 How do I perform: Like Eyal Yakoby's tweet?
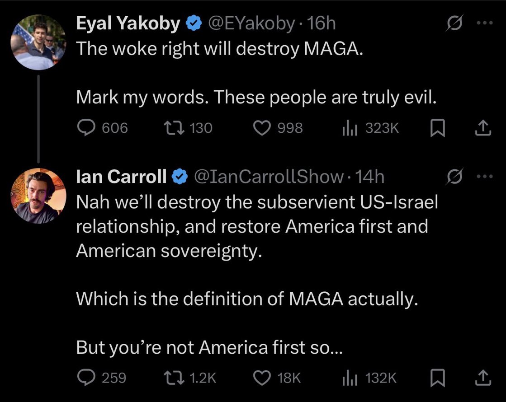coord(261,129)
